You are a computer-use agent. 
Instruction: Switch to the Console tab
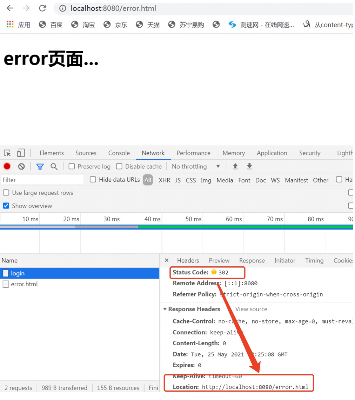click(x=119, y=153)
